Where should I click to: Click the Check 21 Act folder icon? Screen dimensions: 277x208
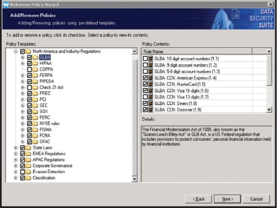35,87
